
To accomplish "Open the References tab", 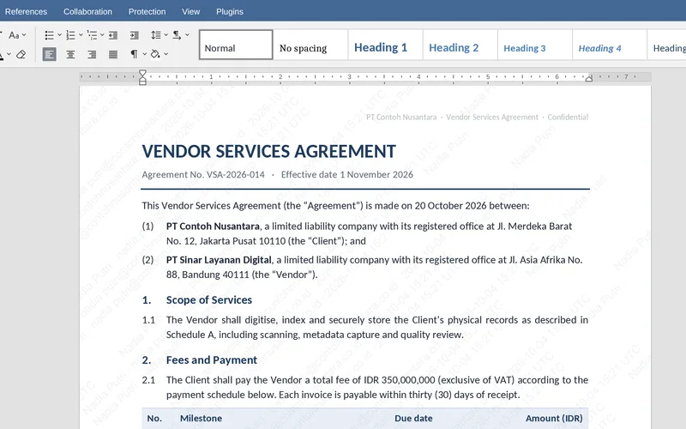I will (26, 12).
